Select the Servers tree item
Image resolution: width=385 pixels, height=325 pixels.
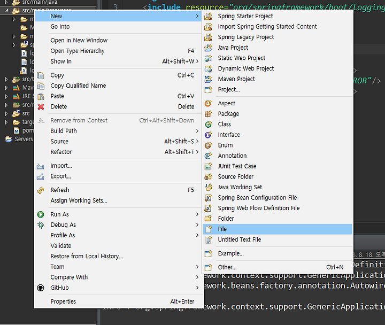click(24, 139)
